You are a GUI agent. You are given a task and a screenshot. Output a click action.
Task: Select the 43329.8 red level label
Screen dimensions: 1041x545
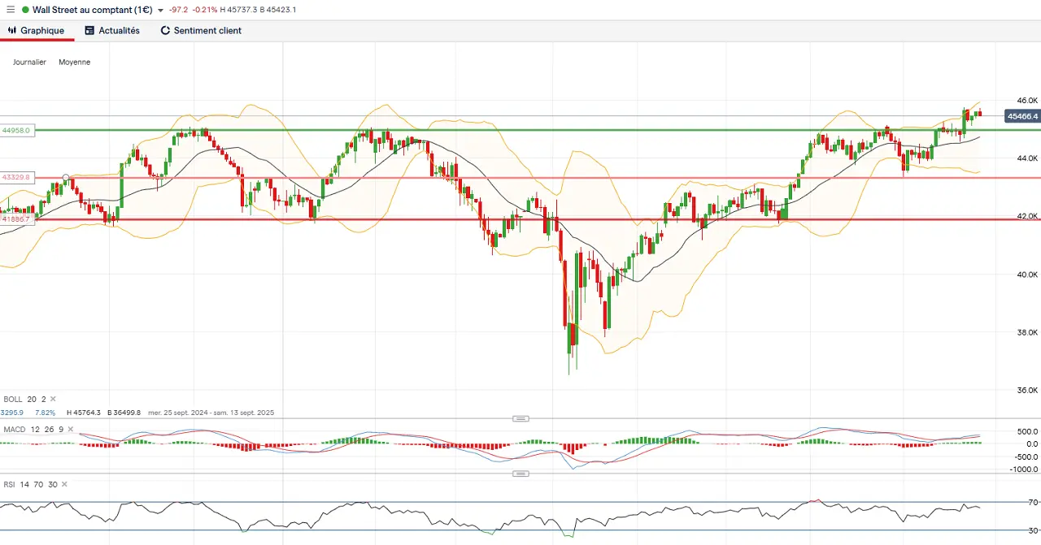click(x=16, y=177)
